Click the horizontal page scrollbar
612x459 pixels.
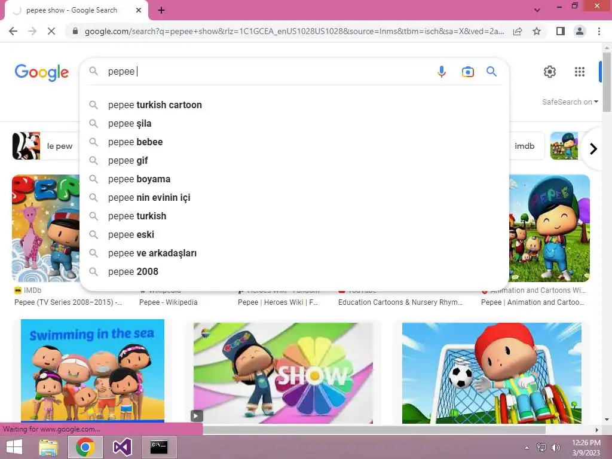pos(374,430)
